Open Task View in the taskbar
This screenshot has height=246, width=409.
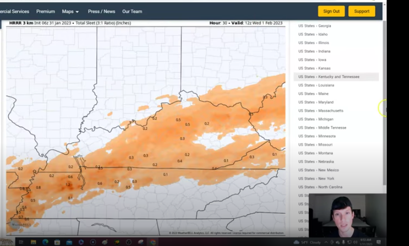click(x=21, y=242)
